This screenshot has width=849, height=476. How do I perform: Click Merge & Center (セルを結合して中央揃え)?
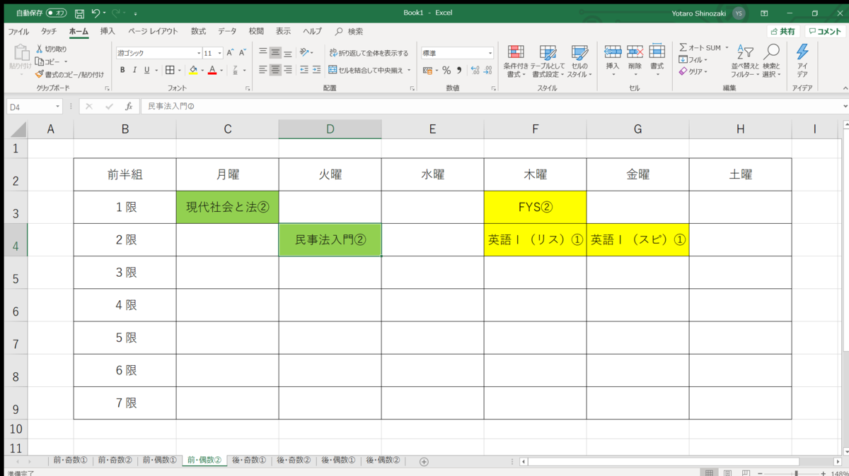[366, 70]
